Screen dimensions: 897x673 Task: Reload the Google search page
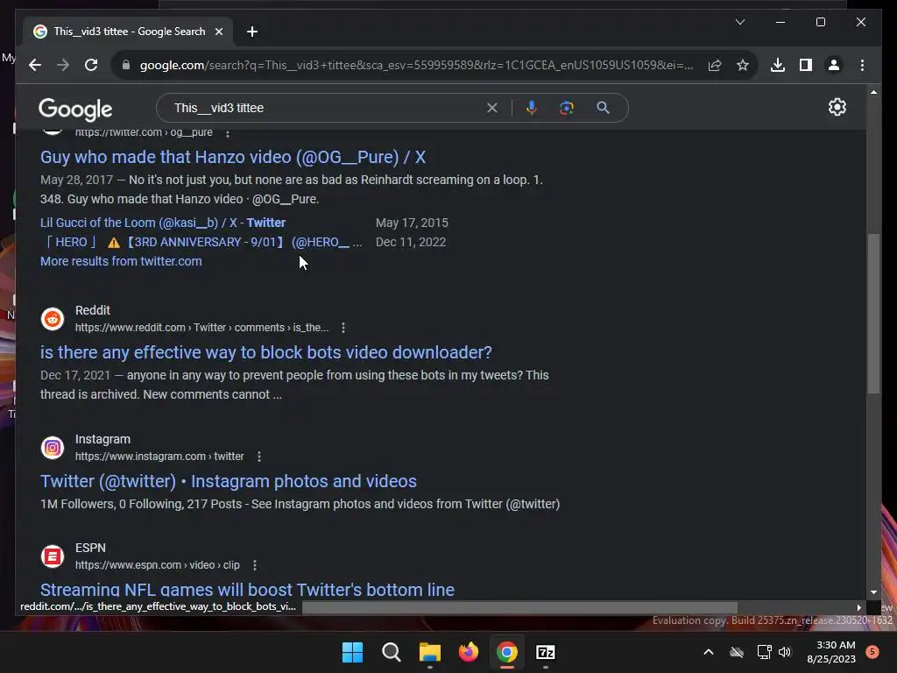coord(91,65)
